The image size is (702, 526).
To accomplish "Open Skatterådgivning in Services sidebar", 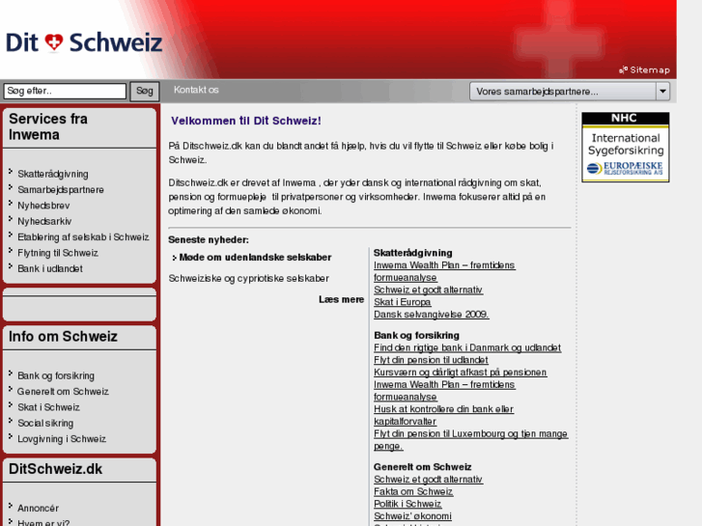I will 53,174.
